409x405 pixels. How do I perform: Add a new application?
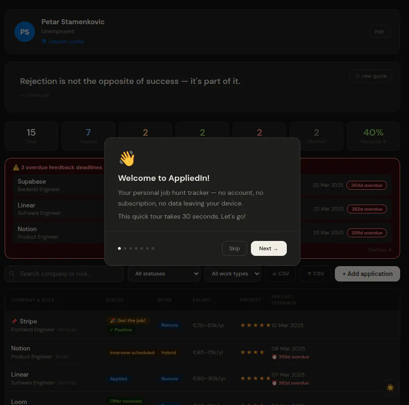pyautogui.click(x=367, y=274)
